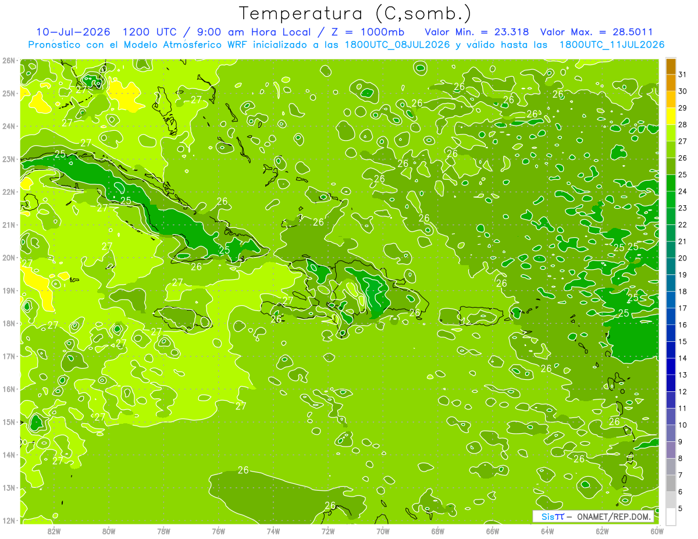Pick the gray swatch between 6 and 7
The image size is (698, 539).
click(671, 484)
